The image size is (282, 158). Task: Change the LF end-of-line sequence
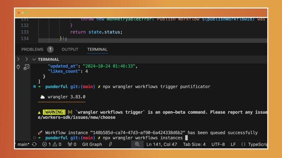tap(233, 144)
